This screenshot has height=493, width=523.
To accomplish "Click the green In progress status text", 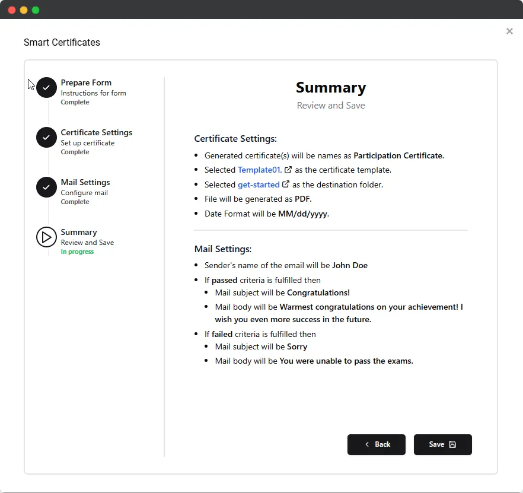I will [x=77, y=252].
